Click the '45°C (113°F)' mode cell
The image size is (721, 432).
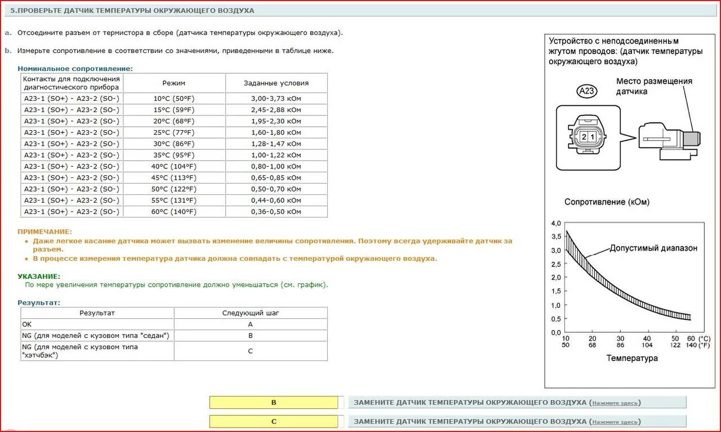[174, 177]
